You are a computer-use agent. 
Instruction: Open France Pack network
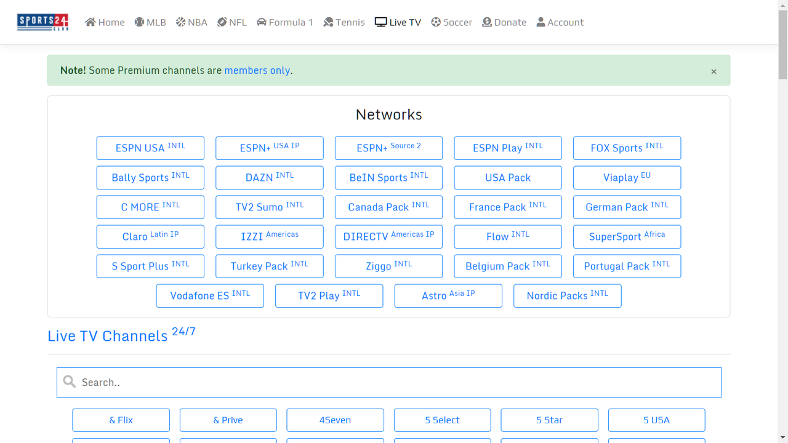pyautogui.click(x=508, y=207)
